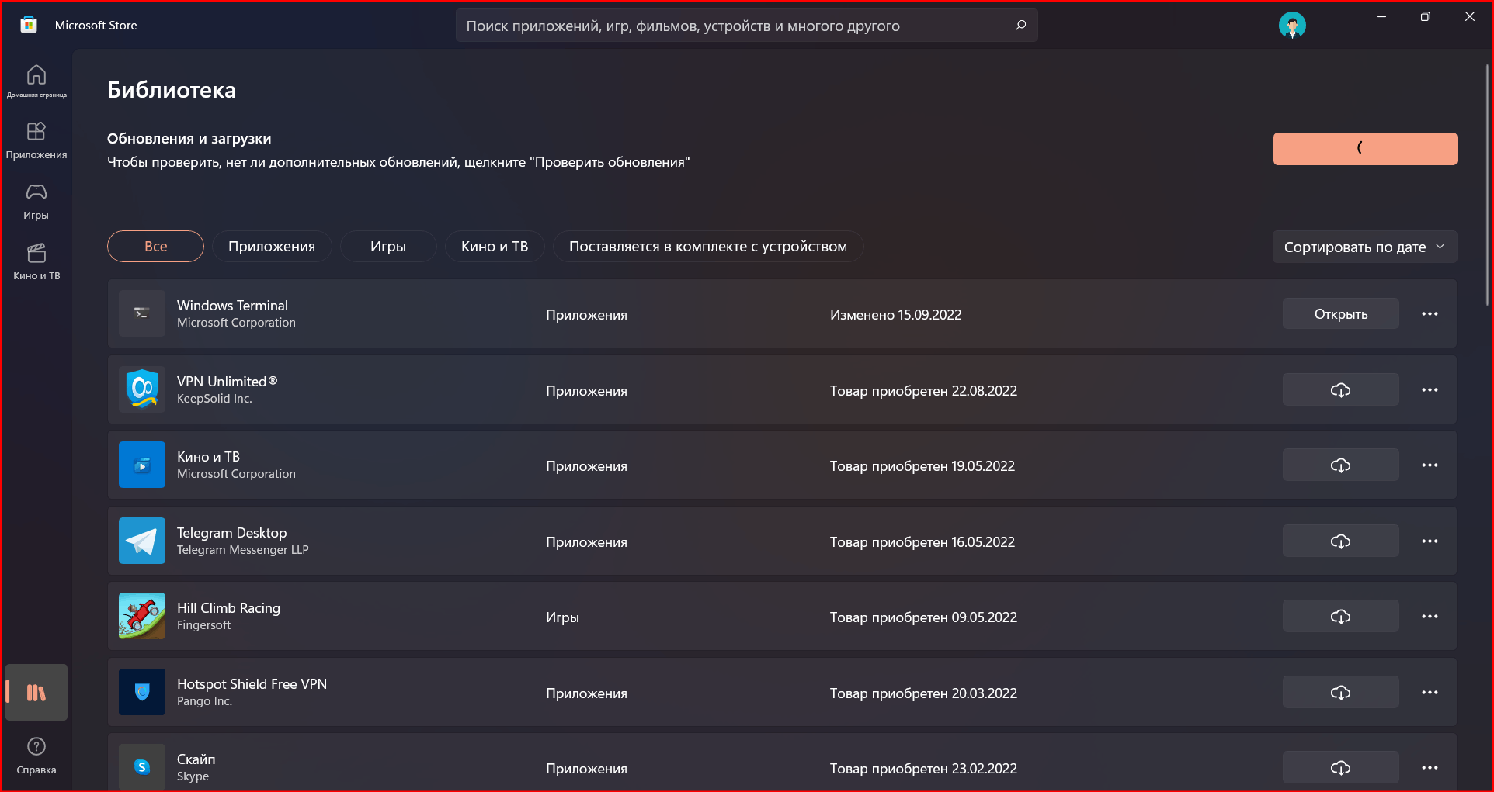Click the Игры category of Hill Climb Racing
Image resolution: width=1494 pixels, height=792 pixels.
tap(562, 617)
